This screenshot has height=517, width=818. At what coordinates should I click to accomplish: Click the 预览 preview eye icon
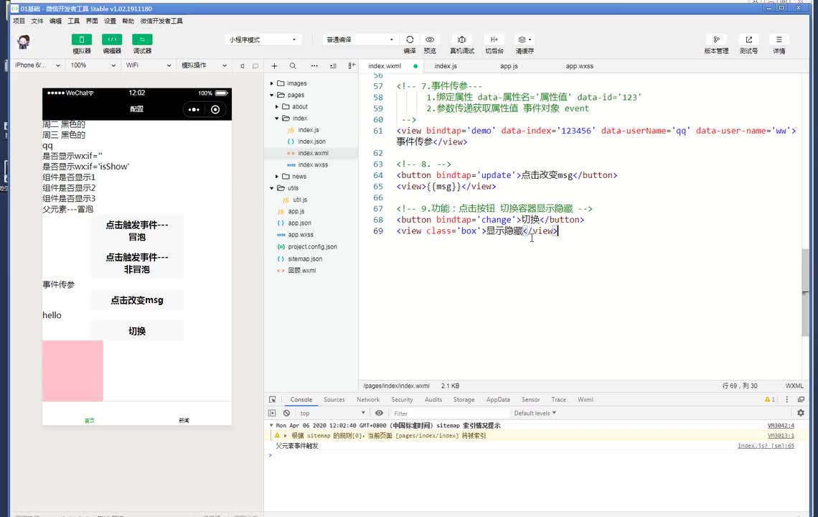430,39
